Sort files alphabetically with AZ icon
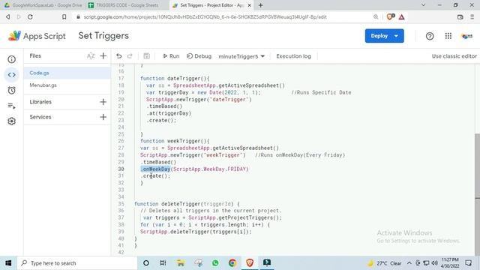This screenshot has height=270, width=480. [91, 56]
